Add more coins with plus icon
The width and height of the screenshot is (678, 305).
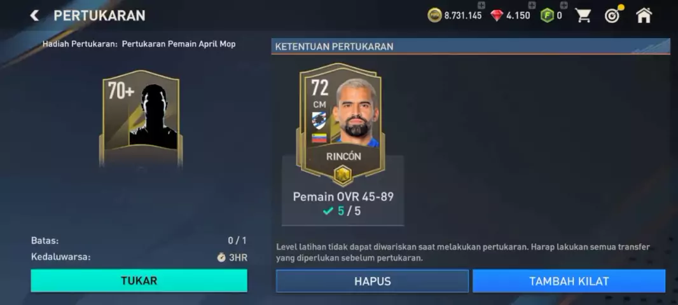pyautogui.click(x=481, y=5)
